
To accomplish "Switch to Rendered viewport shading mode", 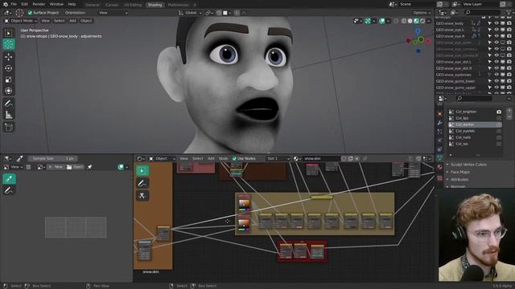I will (422, 21).
